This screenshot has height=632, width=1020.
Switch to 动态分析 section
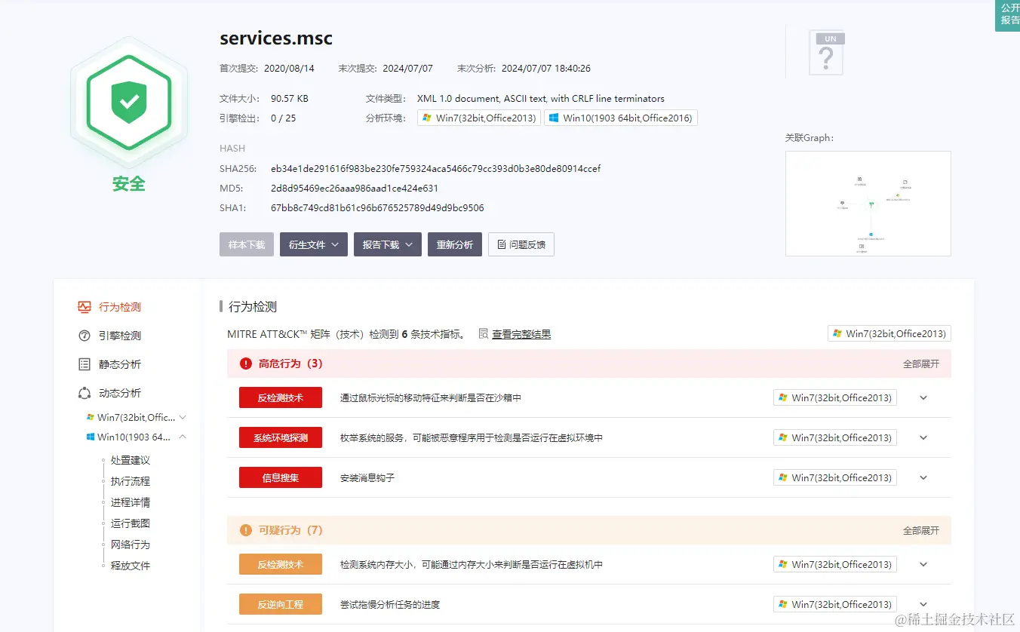(120, 393)
